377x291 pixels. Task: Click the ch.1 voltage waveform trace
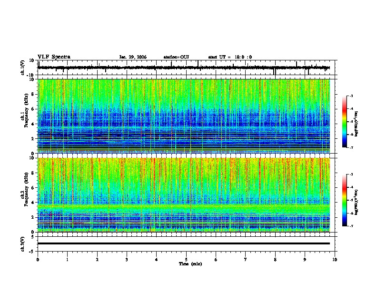(x=184, y=68)
